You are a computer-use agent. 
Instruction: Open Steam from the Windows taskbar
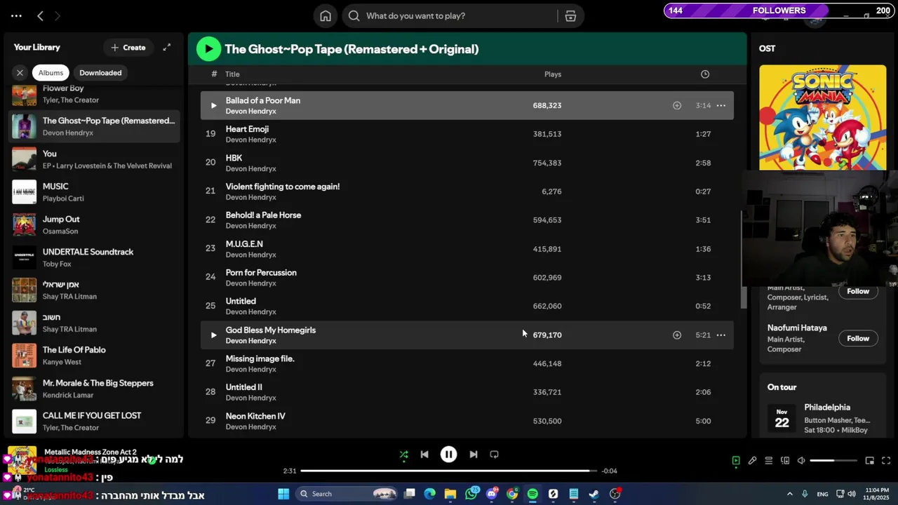594,494
